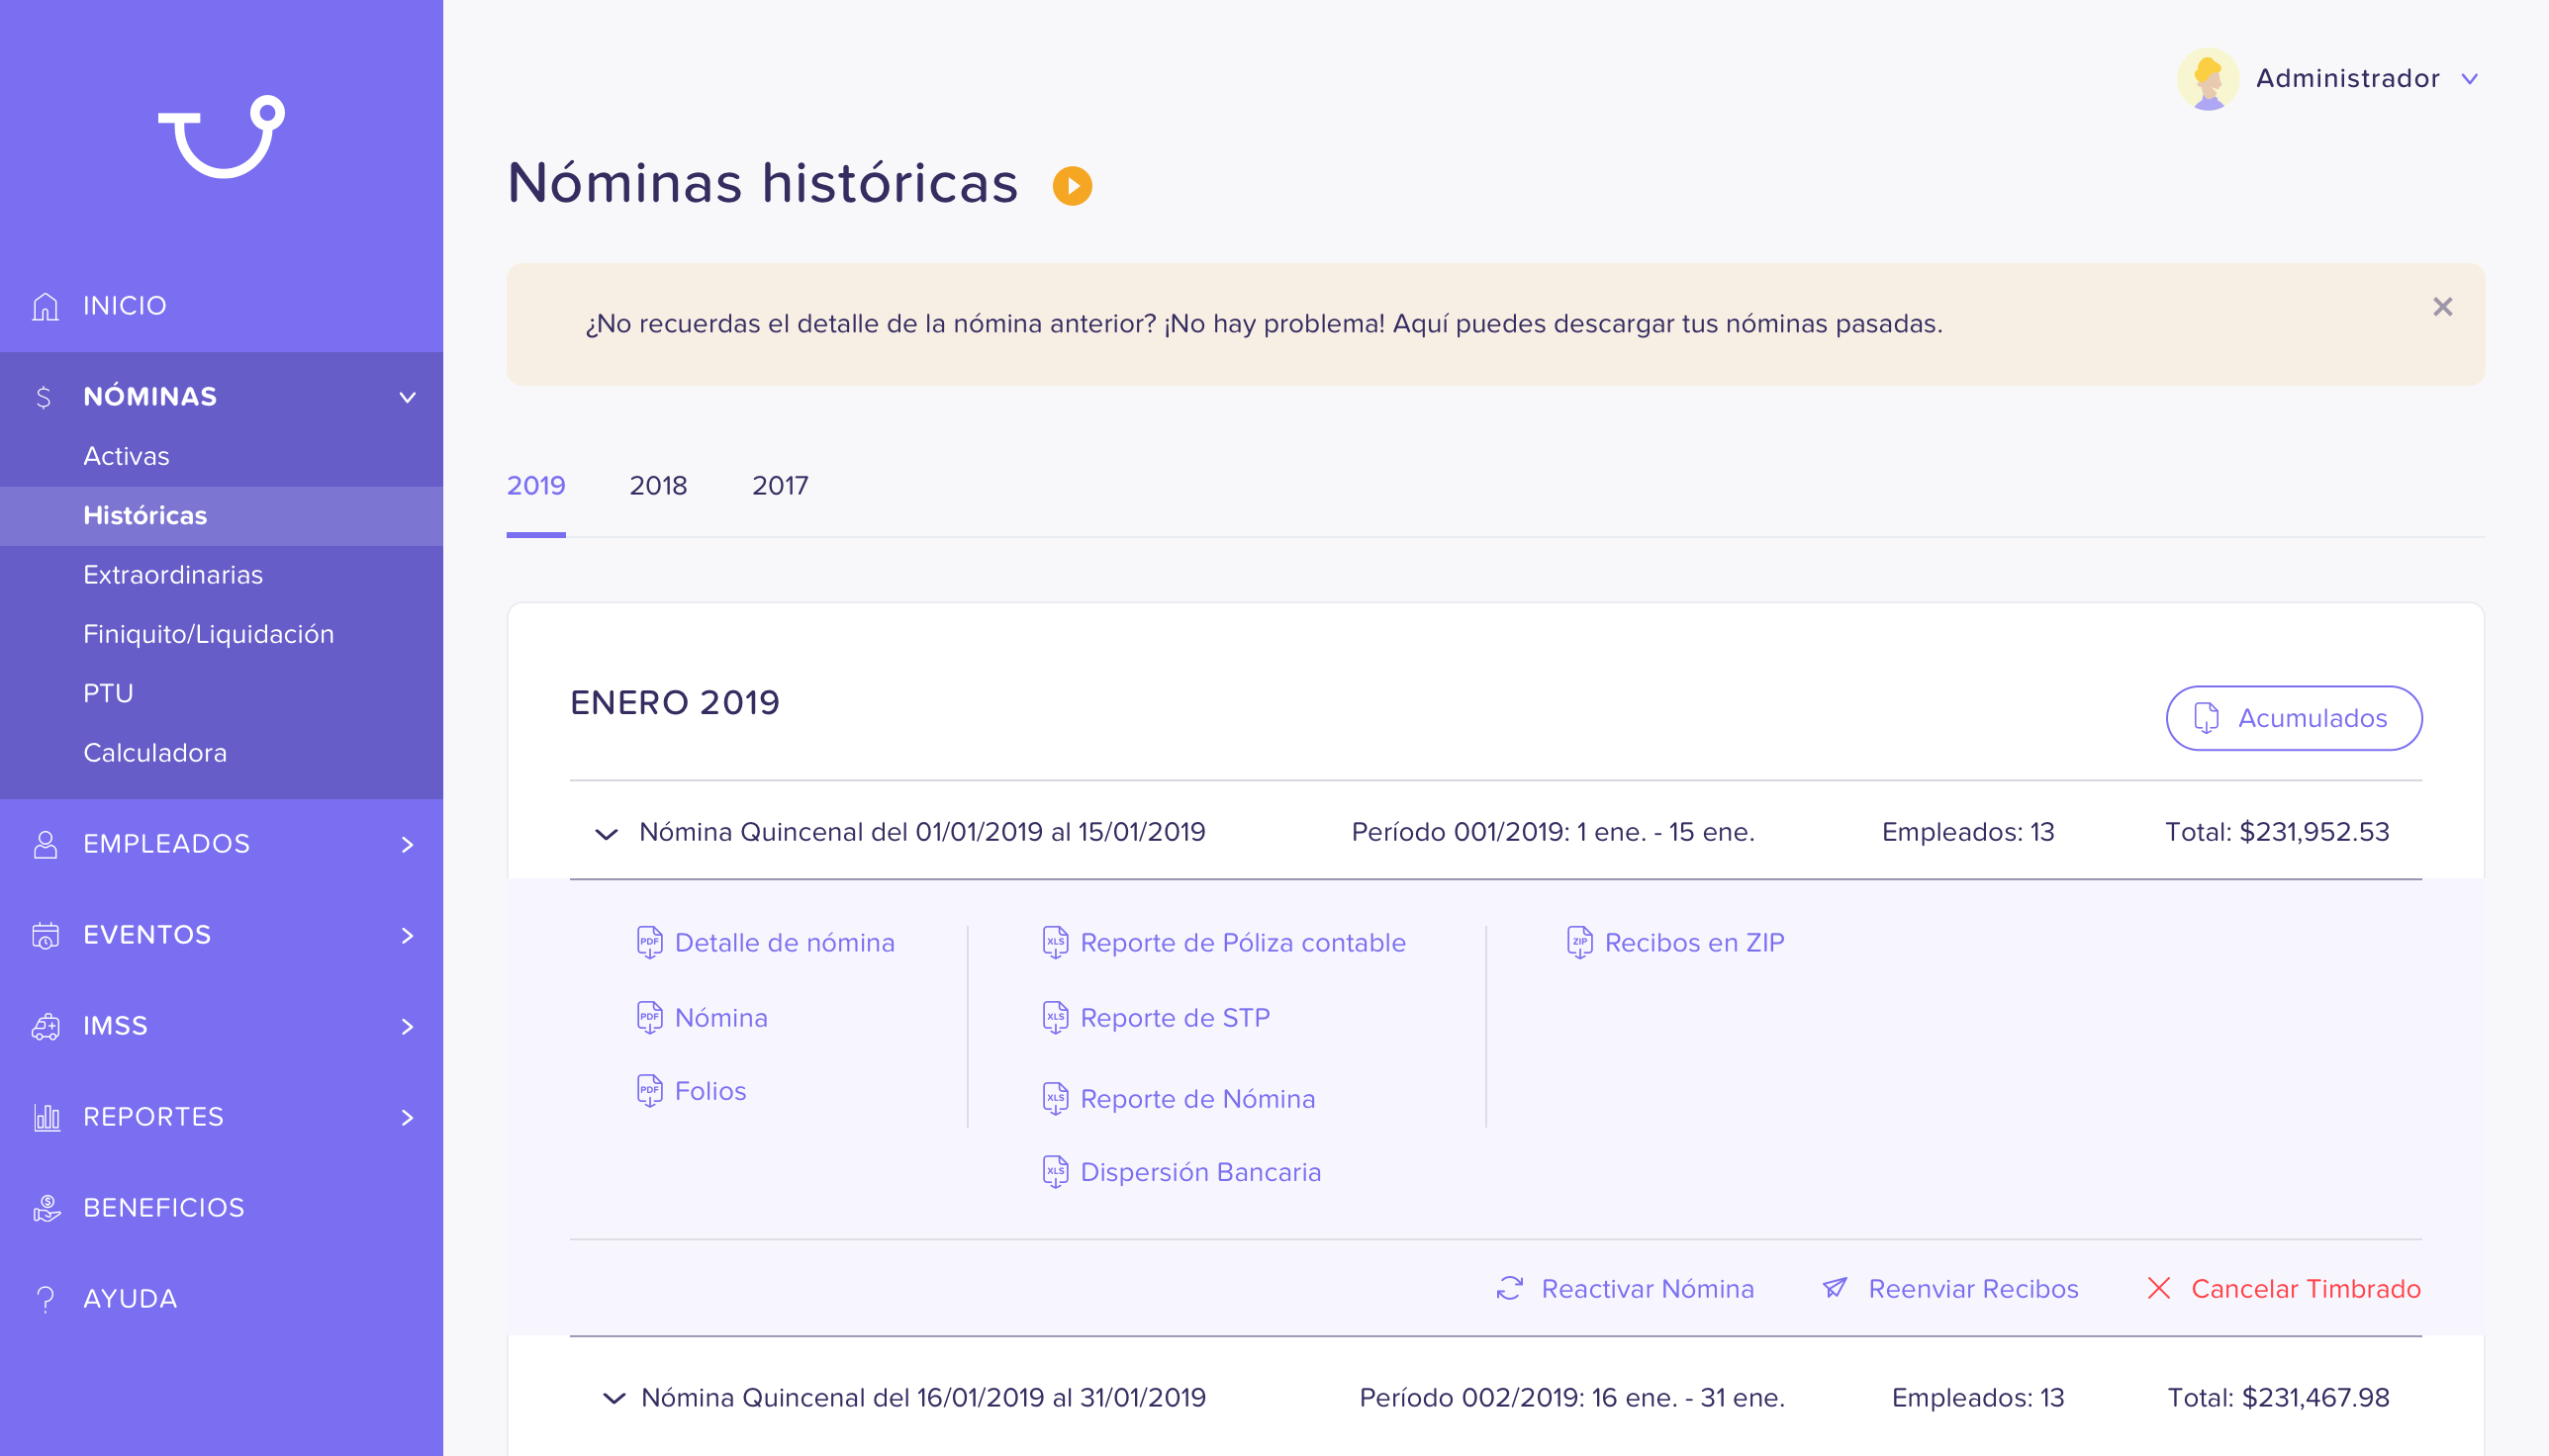The height and width of the screenshot is (1456, 2549).
Task: Download the Folios link
Action: (x=710, y=1091)
